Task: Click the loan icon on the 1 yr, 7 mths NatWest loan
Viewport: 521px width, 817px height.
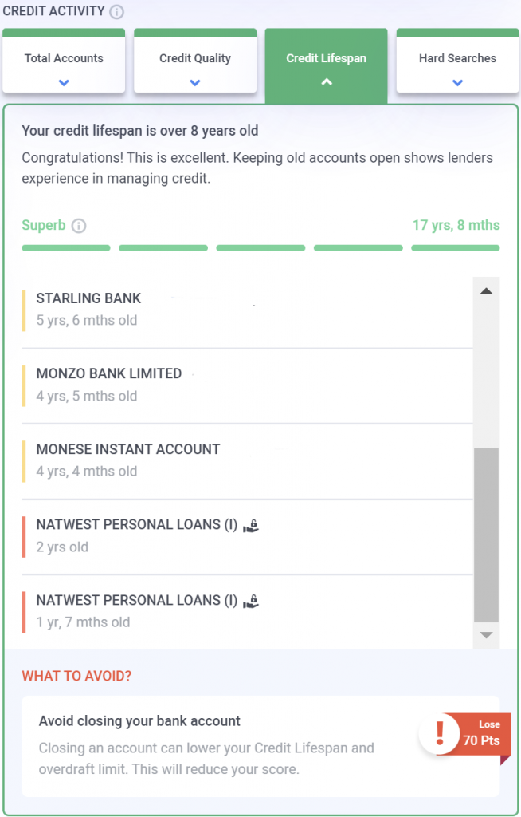Action: 251,601
